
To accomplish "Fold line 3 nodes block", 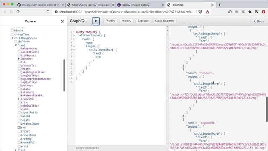I will pyautogui.click(x=74, y=39).
